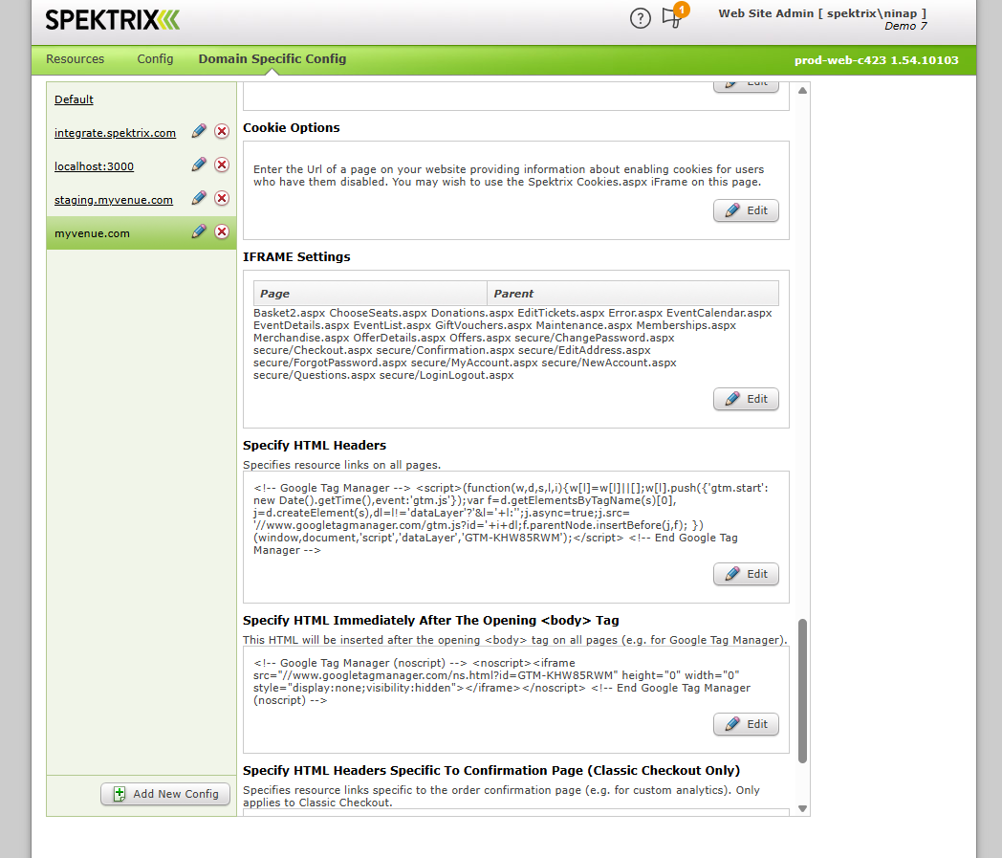Delete the staging.myvenue.com config
The height and width of the screenshot is (858, 1002).
(222, 198)
